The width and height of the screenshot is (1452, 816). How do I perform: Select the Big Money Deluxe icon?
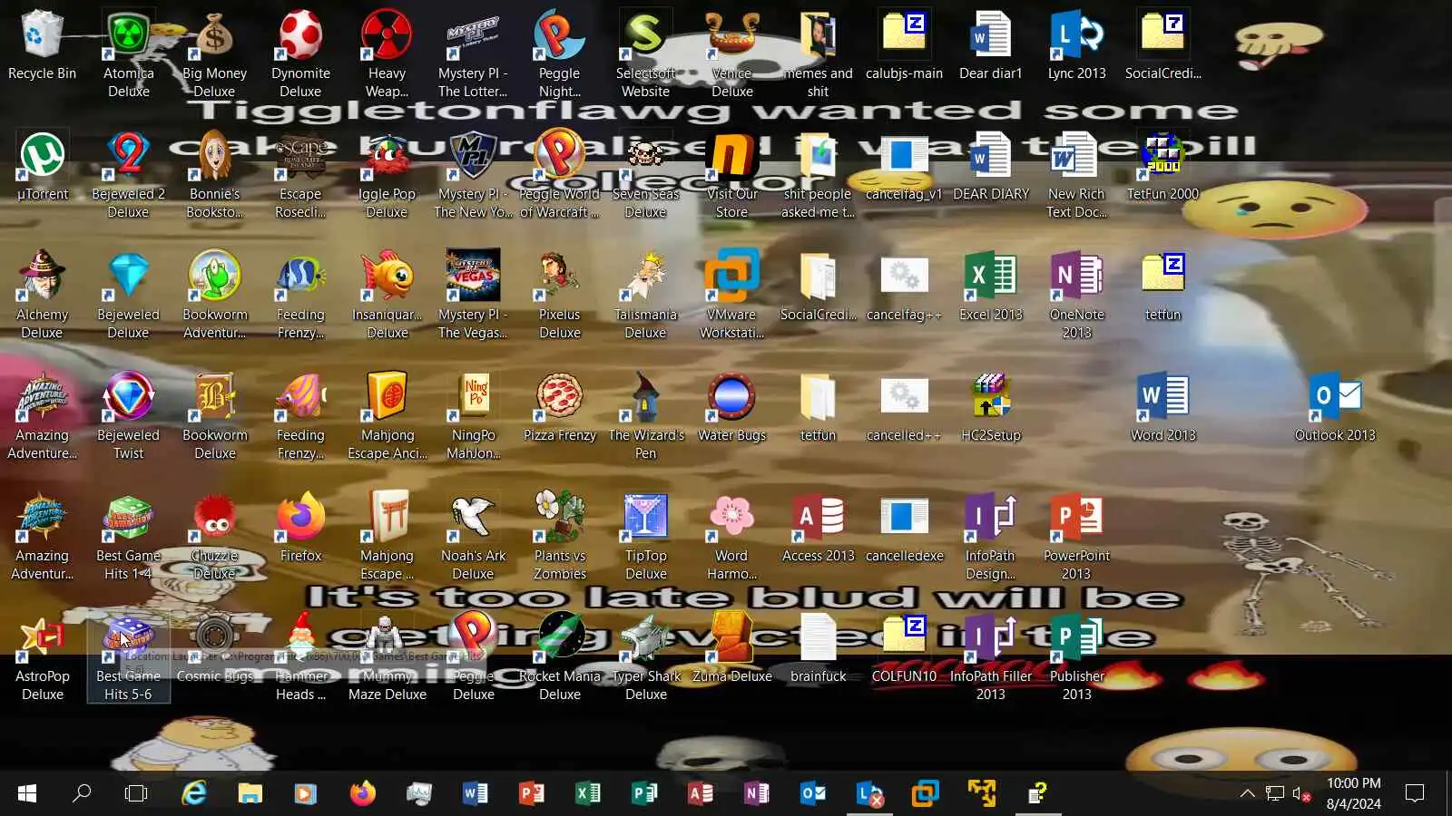tap(214, 53)
